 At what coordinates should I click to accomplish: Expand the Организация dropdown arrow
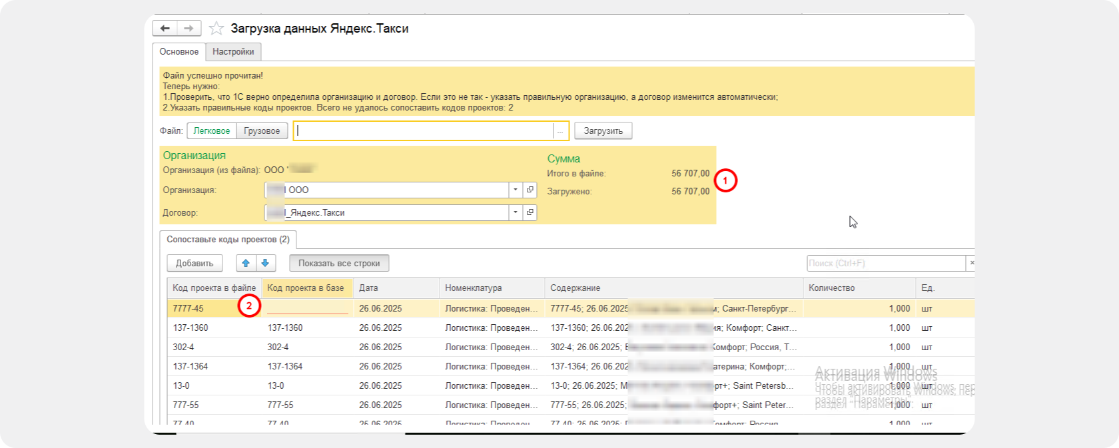(x=516, y=190)
